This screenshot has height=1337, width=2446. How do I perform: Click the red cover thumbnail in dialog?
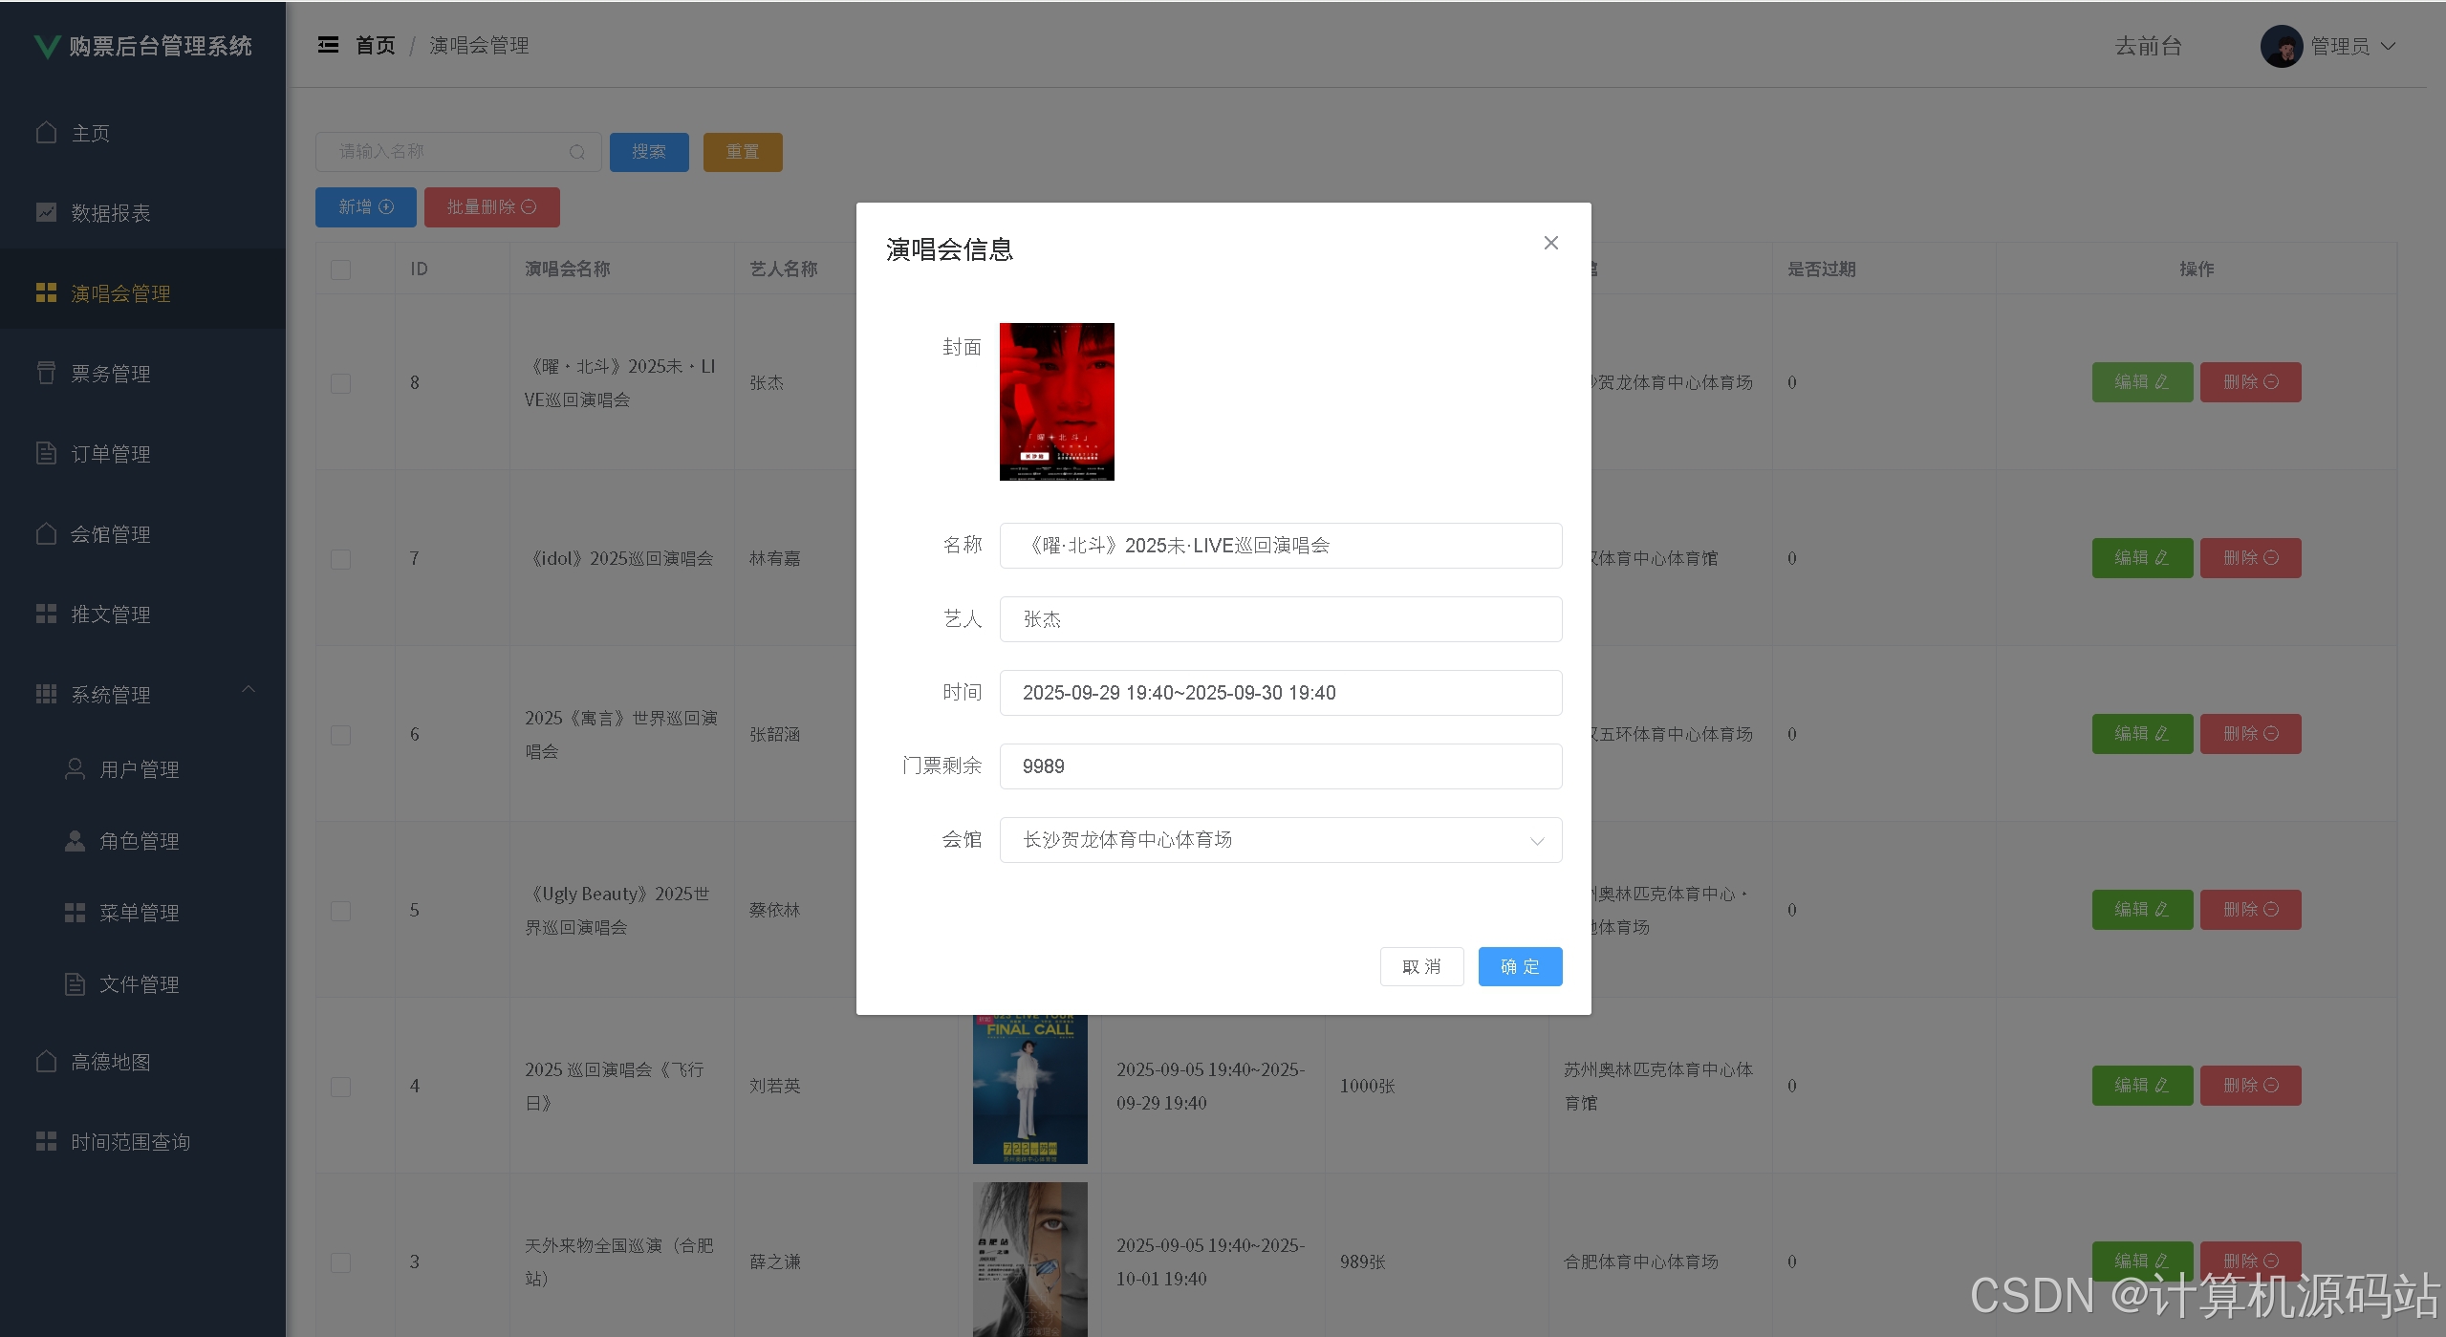pos(1057,401)
